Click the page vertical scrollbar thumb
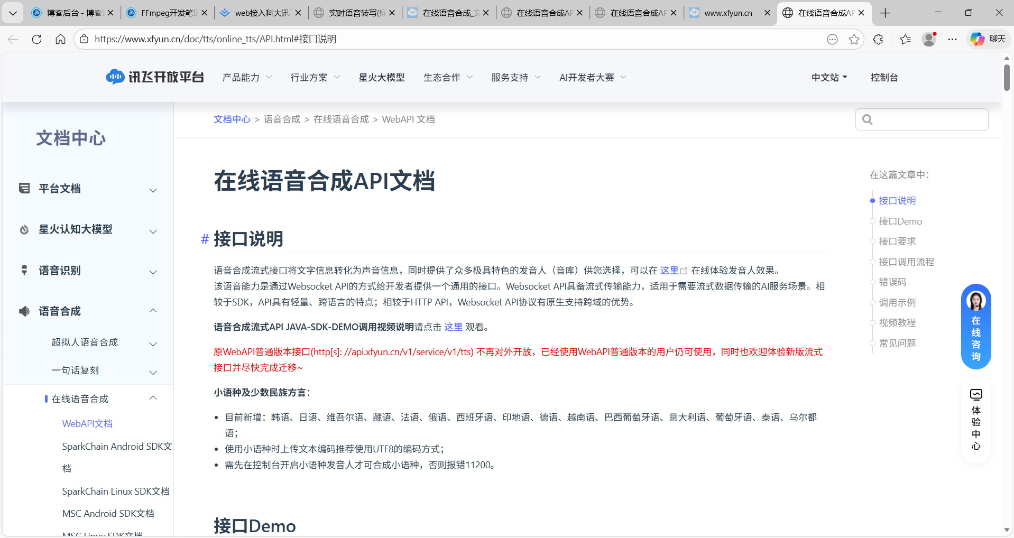Viewport: 1014px width, 538px height. pos(1007,78)
